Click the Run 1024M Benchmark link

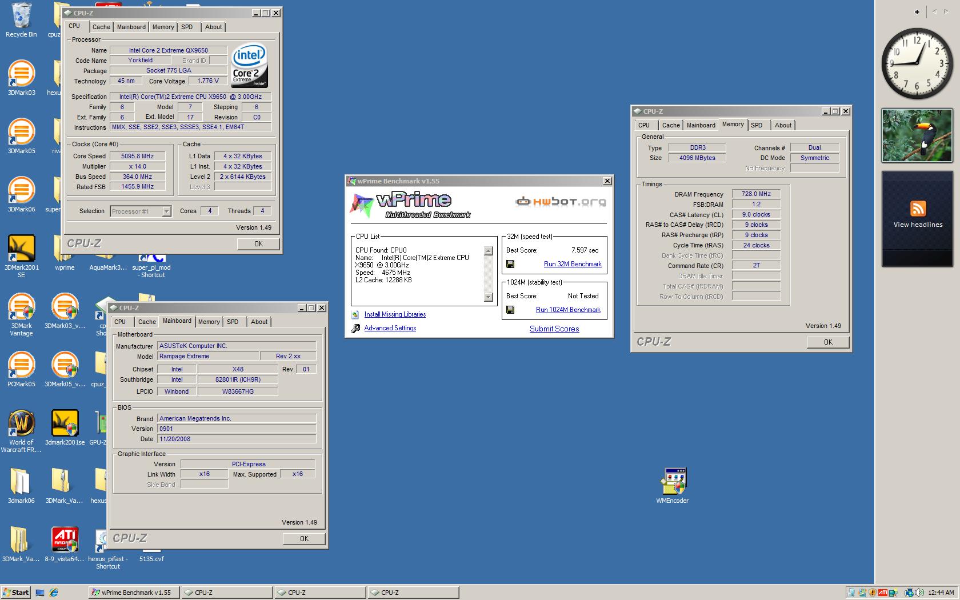pos(568,310)
